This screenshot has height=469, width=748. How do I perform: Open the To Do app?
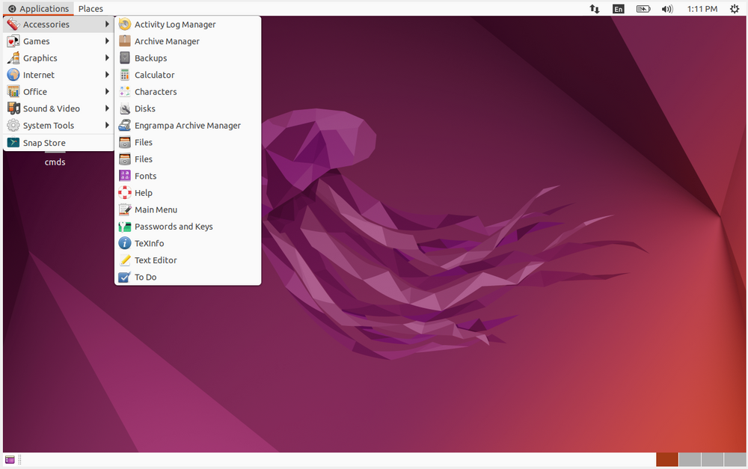(144, 277)
